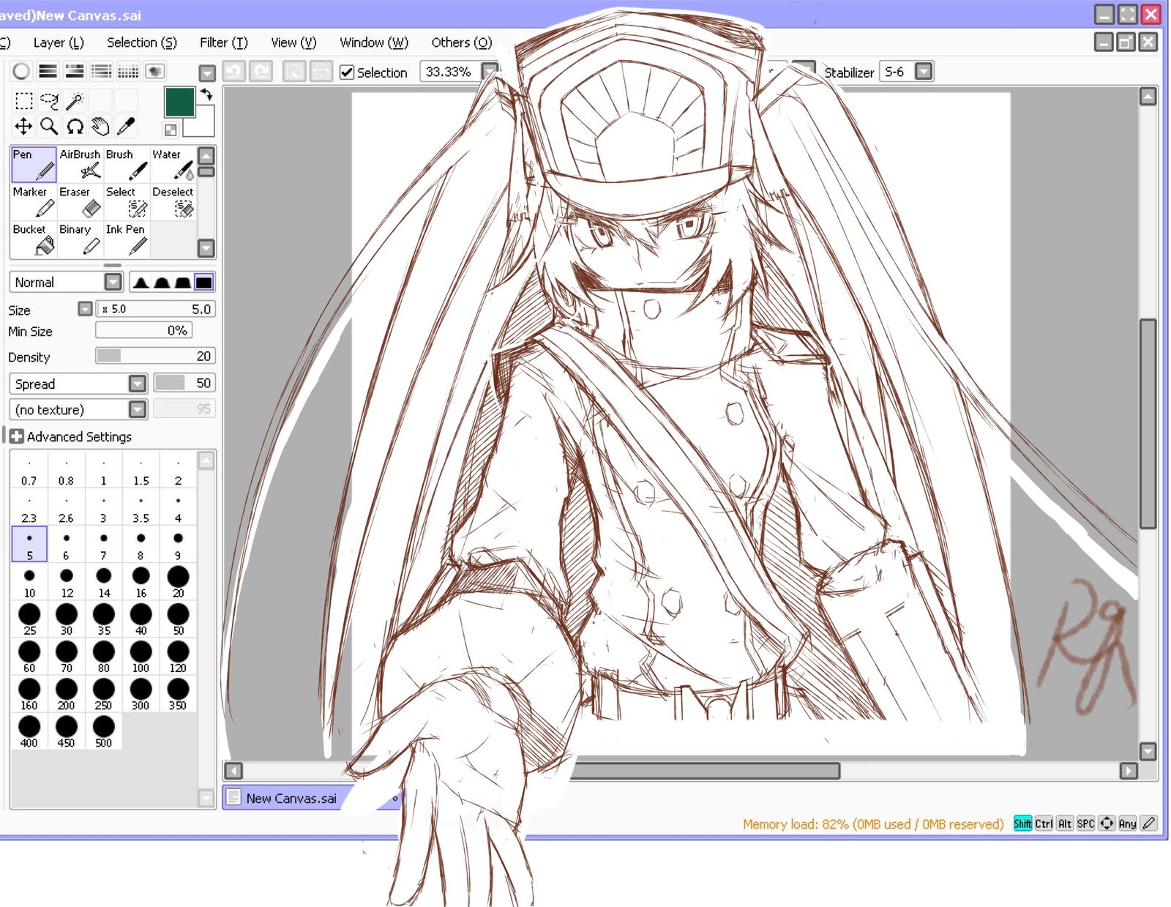
Task: Select brush size 100 preset
Action: coord(141,657)
